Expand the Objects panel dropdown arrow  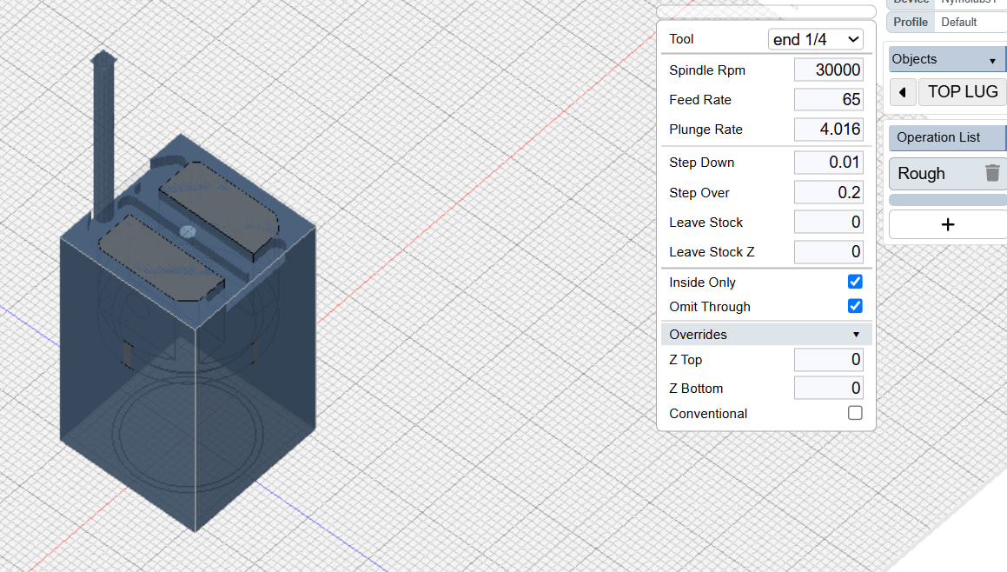(x=992, y=61)
